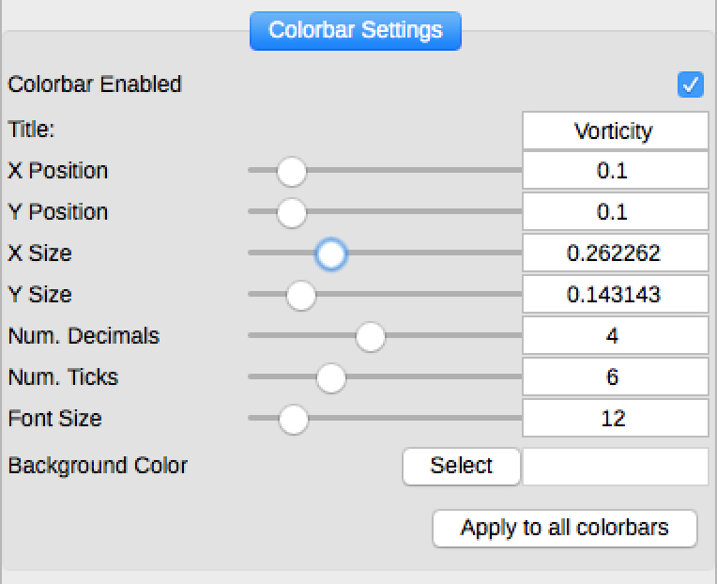Screen dimensions: 717x584
Task: Click the Y Size slider handle
Action: [x=301, y=295]
